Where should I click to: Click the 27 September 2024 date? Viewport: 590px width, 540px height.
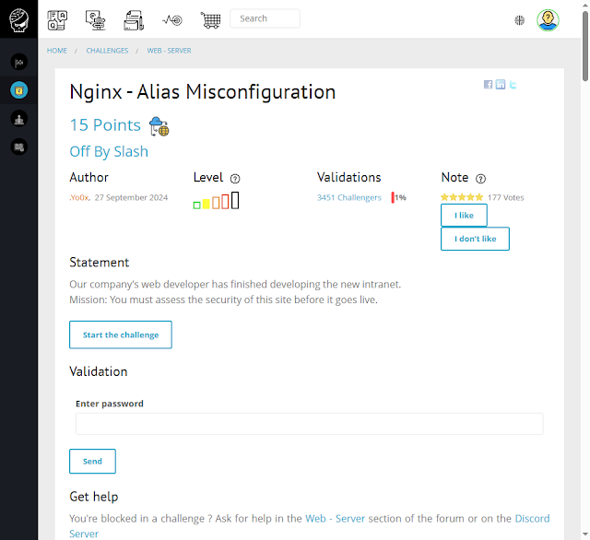click(131, 197)
